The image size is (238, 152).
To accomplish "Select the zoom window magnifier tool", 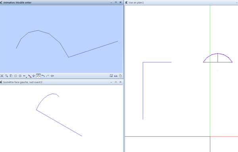I will point(6,76).
